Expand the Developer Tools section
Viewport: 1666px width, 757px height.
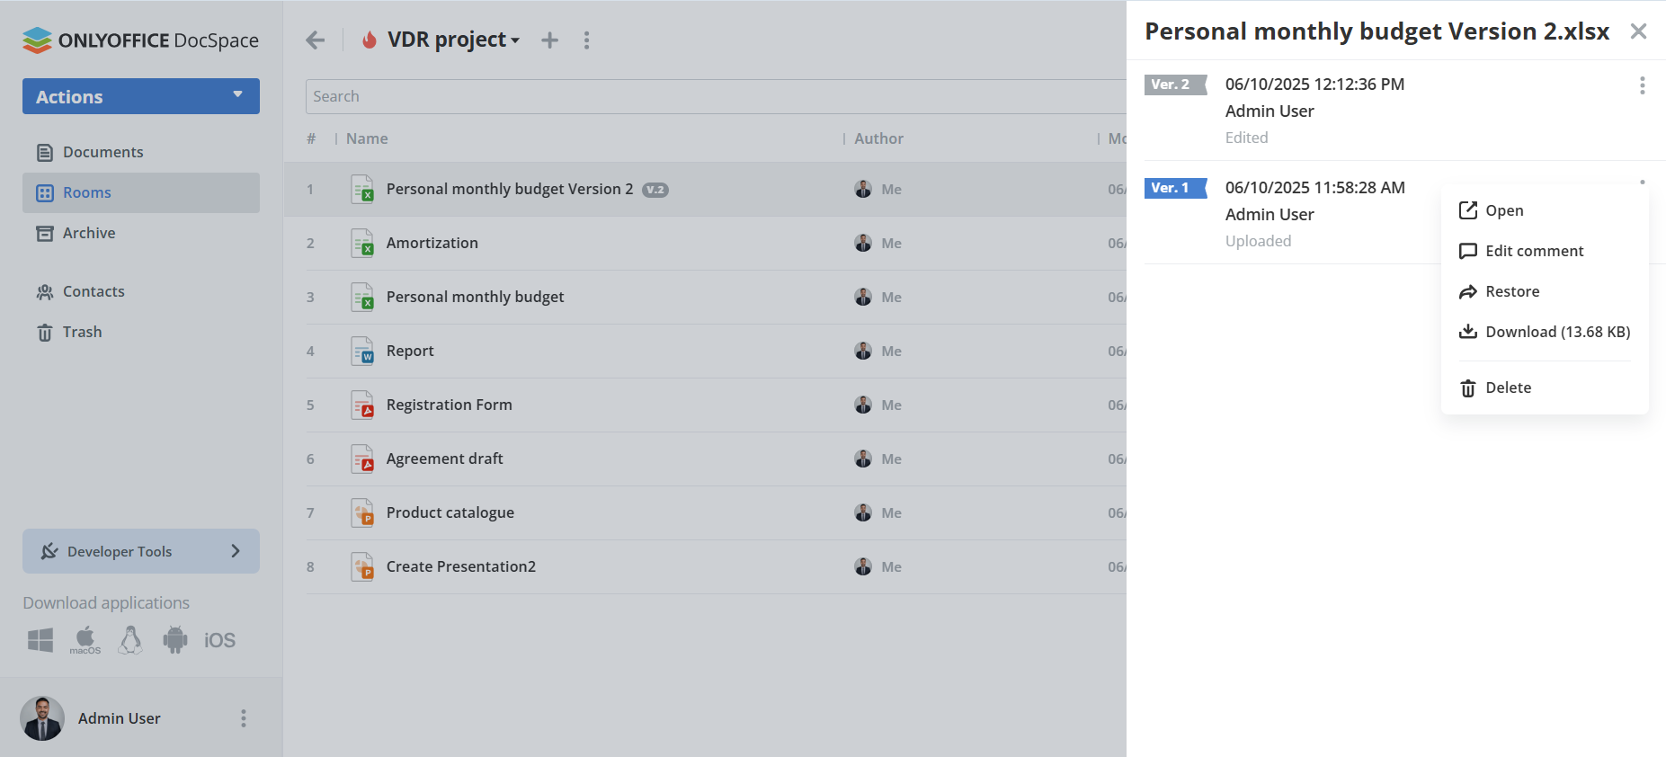click(141, 551)
